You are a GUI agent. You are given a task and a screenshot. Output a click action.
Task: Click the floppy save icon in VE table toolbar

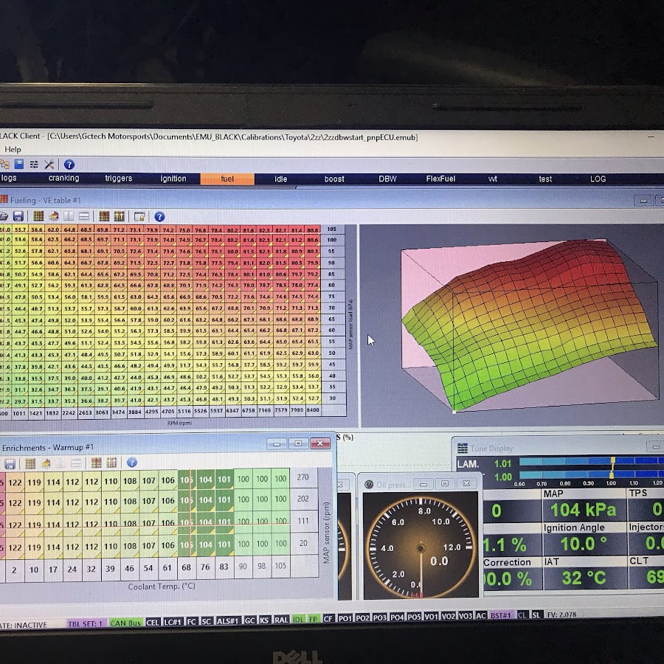coord(18,216)
